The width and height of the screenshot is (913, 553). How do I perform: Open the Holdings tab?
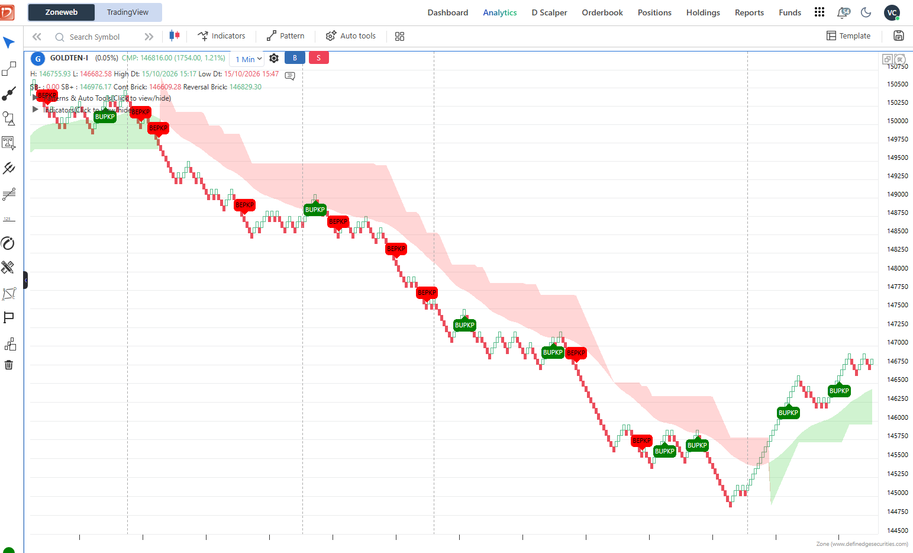tap(703, 12)
